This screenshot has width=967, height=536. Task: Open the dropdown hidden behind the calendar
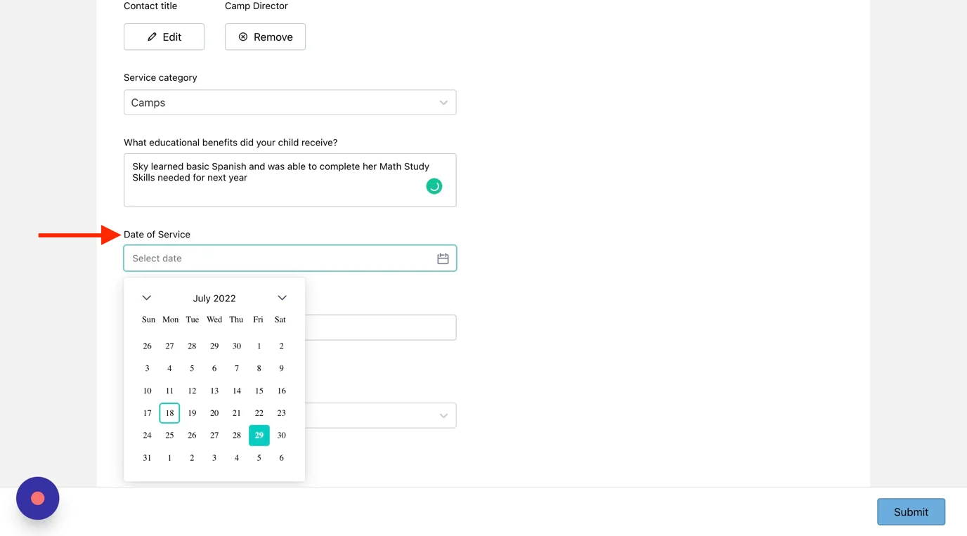pyautogui.click(x=381, y=415)
